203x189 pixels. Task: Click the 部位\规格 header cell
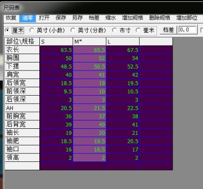pos(22,42)
